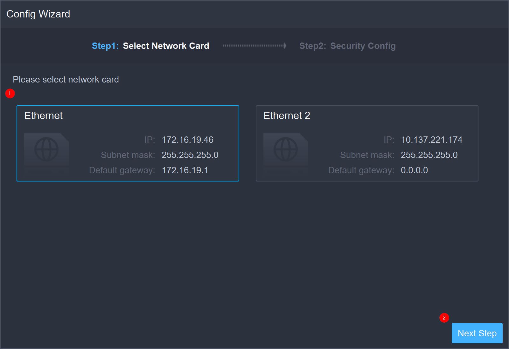This screenshot has height=349, width=509.
Task: Click IP address 172.16.19.46
Action: click(187, 140)
